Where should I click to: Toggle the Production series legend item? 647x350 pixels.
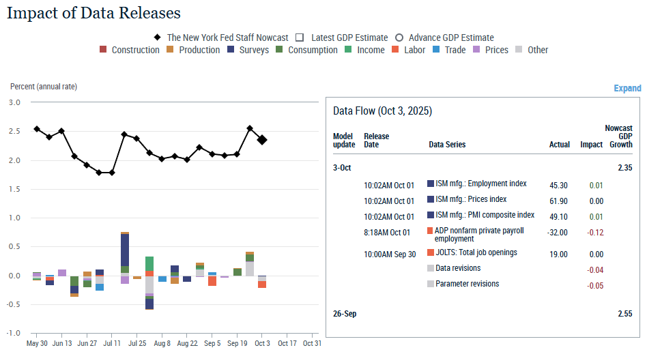(x=193, y=50)
